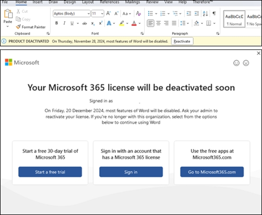Switch to the Design tab
The height and width of the screenshot is (215, 262).
click(70, 2)
